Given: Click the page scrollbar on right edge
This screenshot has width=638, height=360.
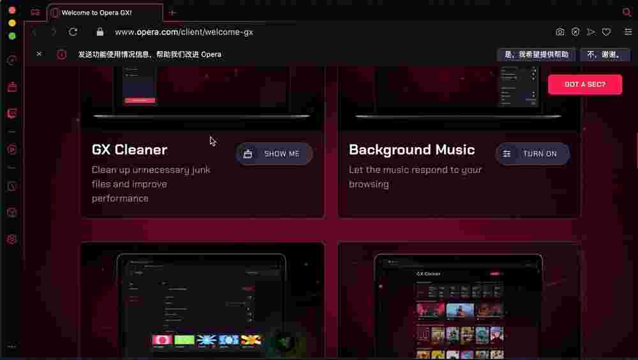Looking at the screenshot, I should click(636, 149).
